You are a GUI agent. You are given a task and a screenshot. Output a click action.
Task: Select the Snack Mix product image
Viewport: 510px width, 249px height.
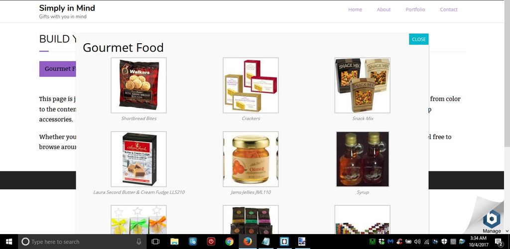click(x=363, y=85)
